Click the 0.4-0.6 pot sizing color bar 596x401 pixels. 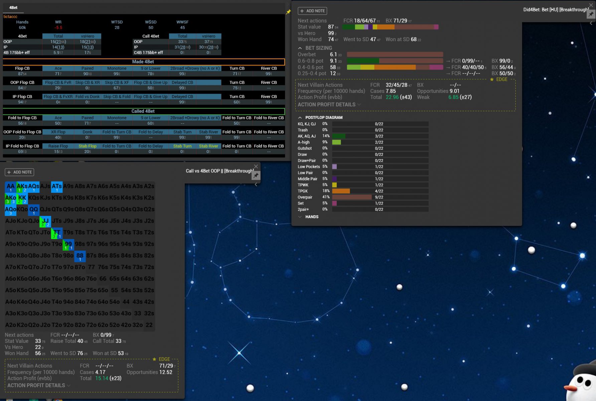[x=395, y=67]
